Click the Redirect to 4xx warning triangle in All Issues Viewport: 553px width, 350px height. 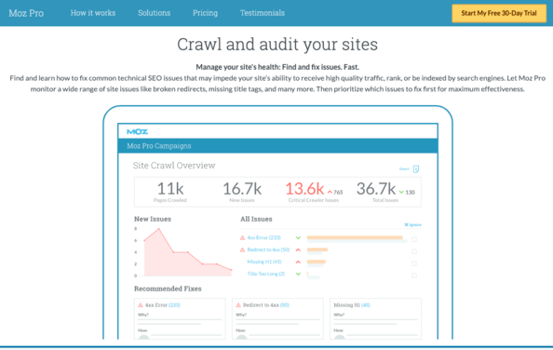click(243, 249)
